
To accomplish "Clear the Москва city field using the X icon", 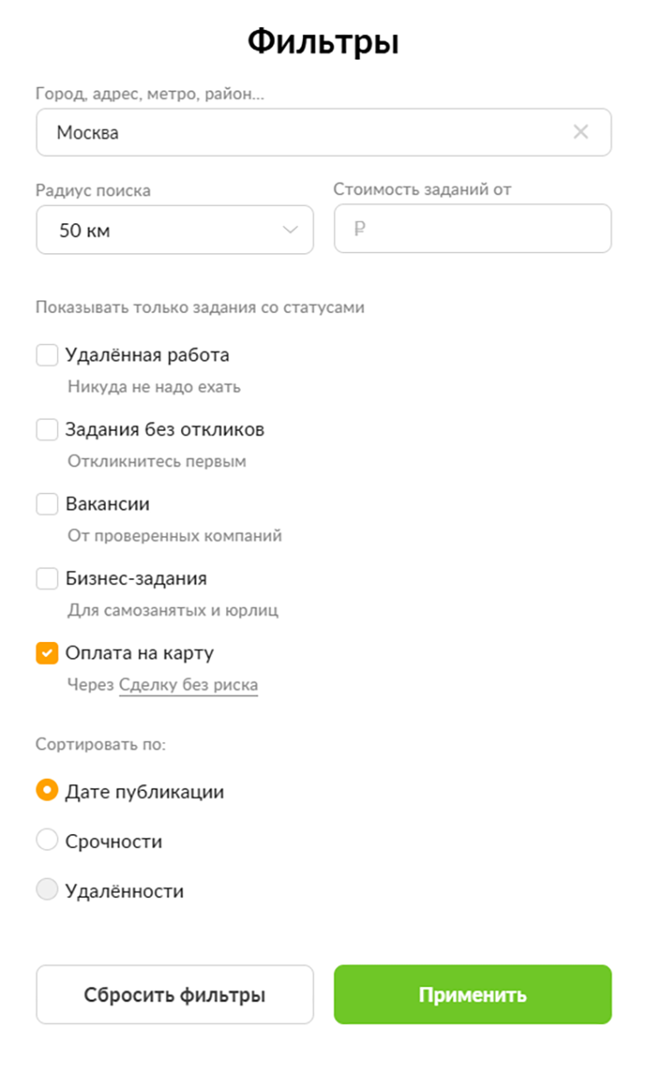I will 580,132.
